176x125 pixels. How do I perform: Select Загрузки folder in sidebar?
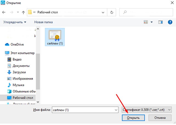[19, 72]
